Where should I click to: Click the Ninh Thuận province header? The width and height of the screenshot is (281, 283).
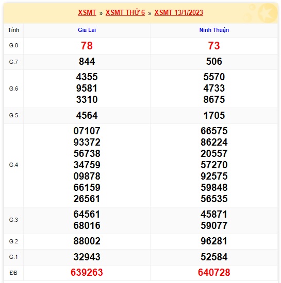point(214,30)
